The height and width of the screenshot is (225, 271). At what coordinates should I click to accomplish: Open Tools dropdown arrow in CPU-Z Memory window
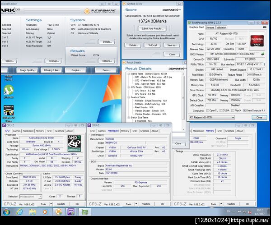[x=221, y=204]
